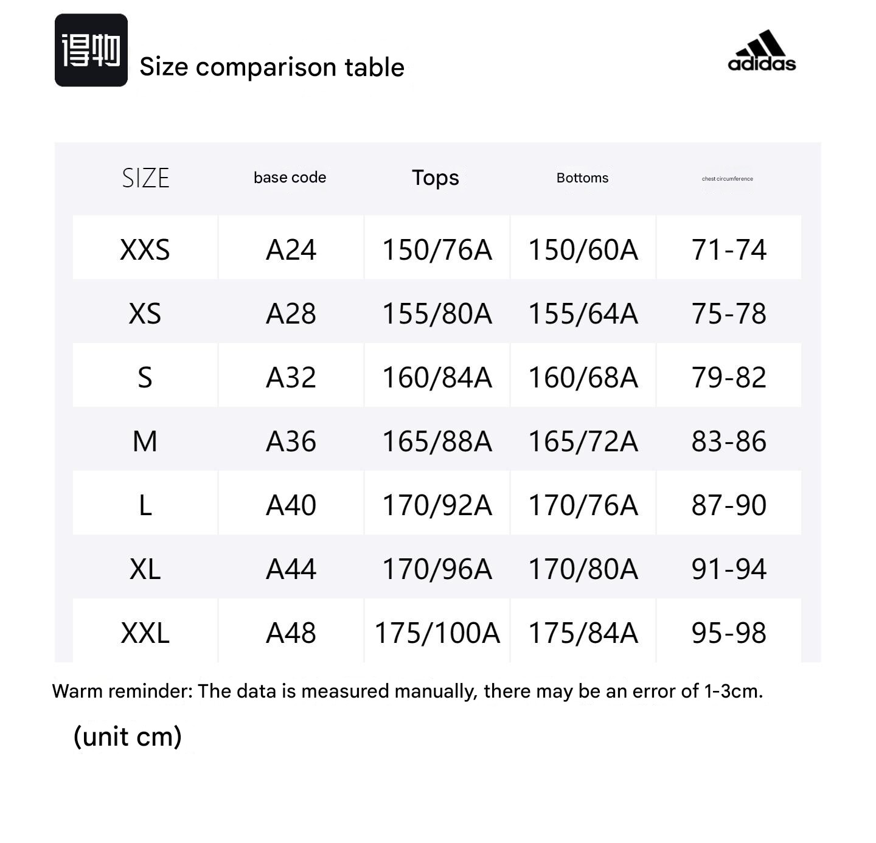The height and width of the screenshot is (843, 876).
Task: Click the '(unit cm)' label
Action: click(128, 737)
